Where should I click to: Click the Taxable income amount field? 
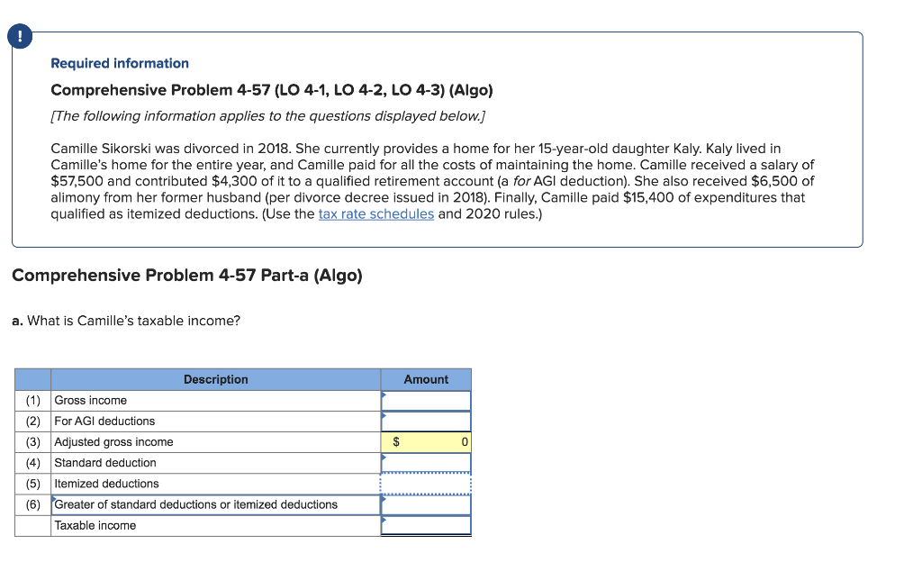426,525
